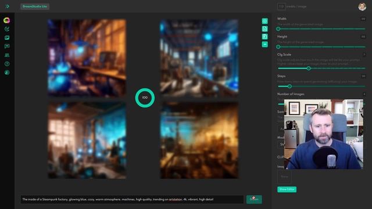Click the second green document icon
Screen dimensions: 372x209
pos(265,29)
